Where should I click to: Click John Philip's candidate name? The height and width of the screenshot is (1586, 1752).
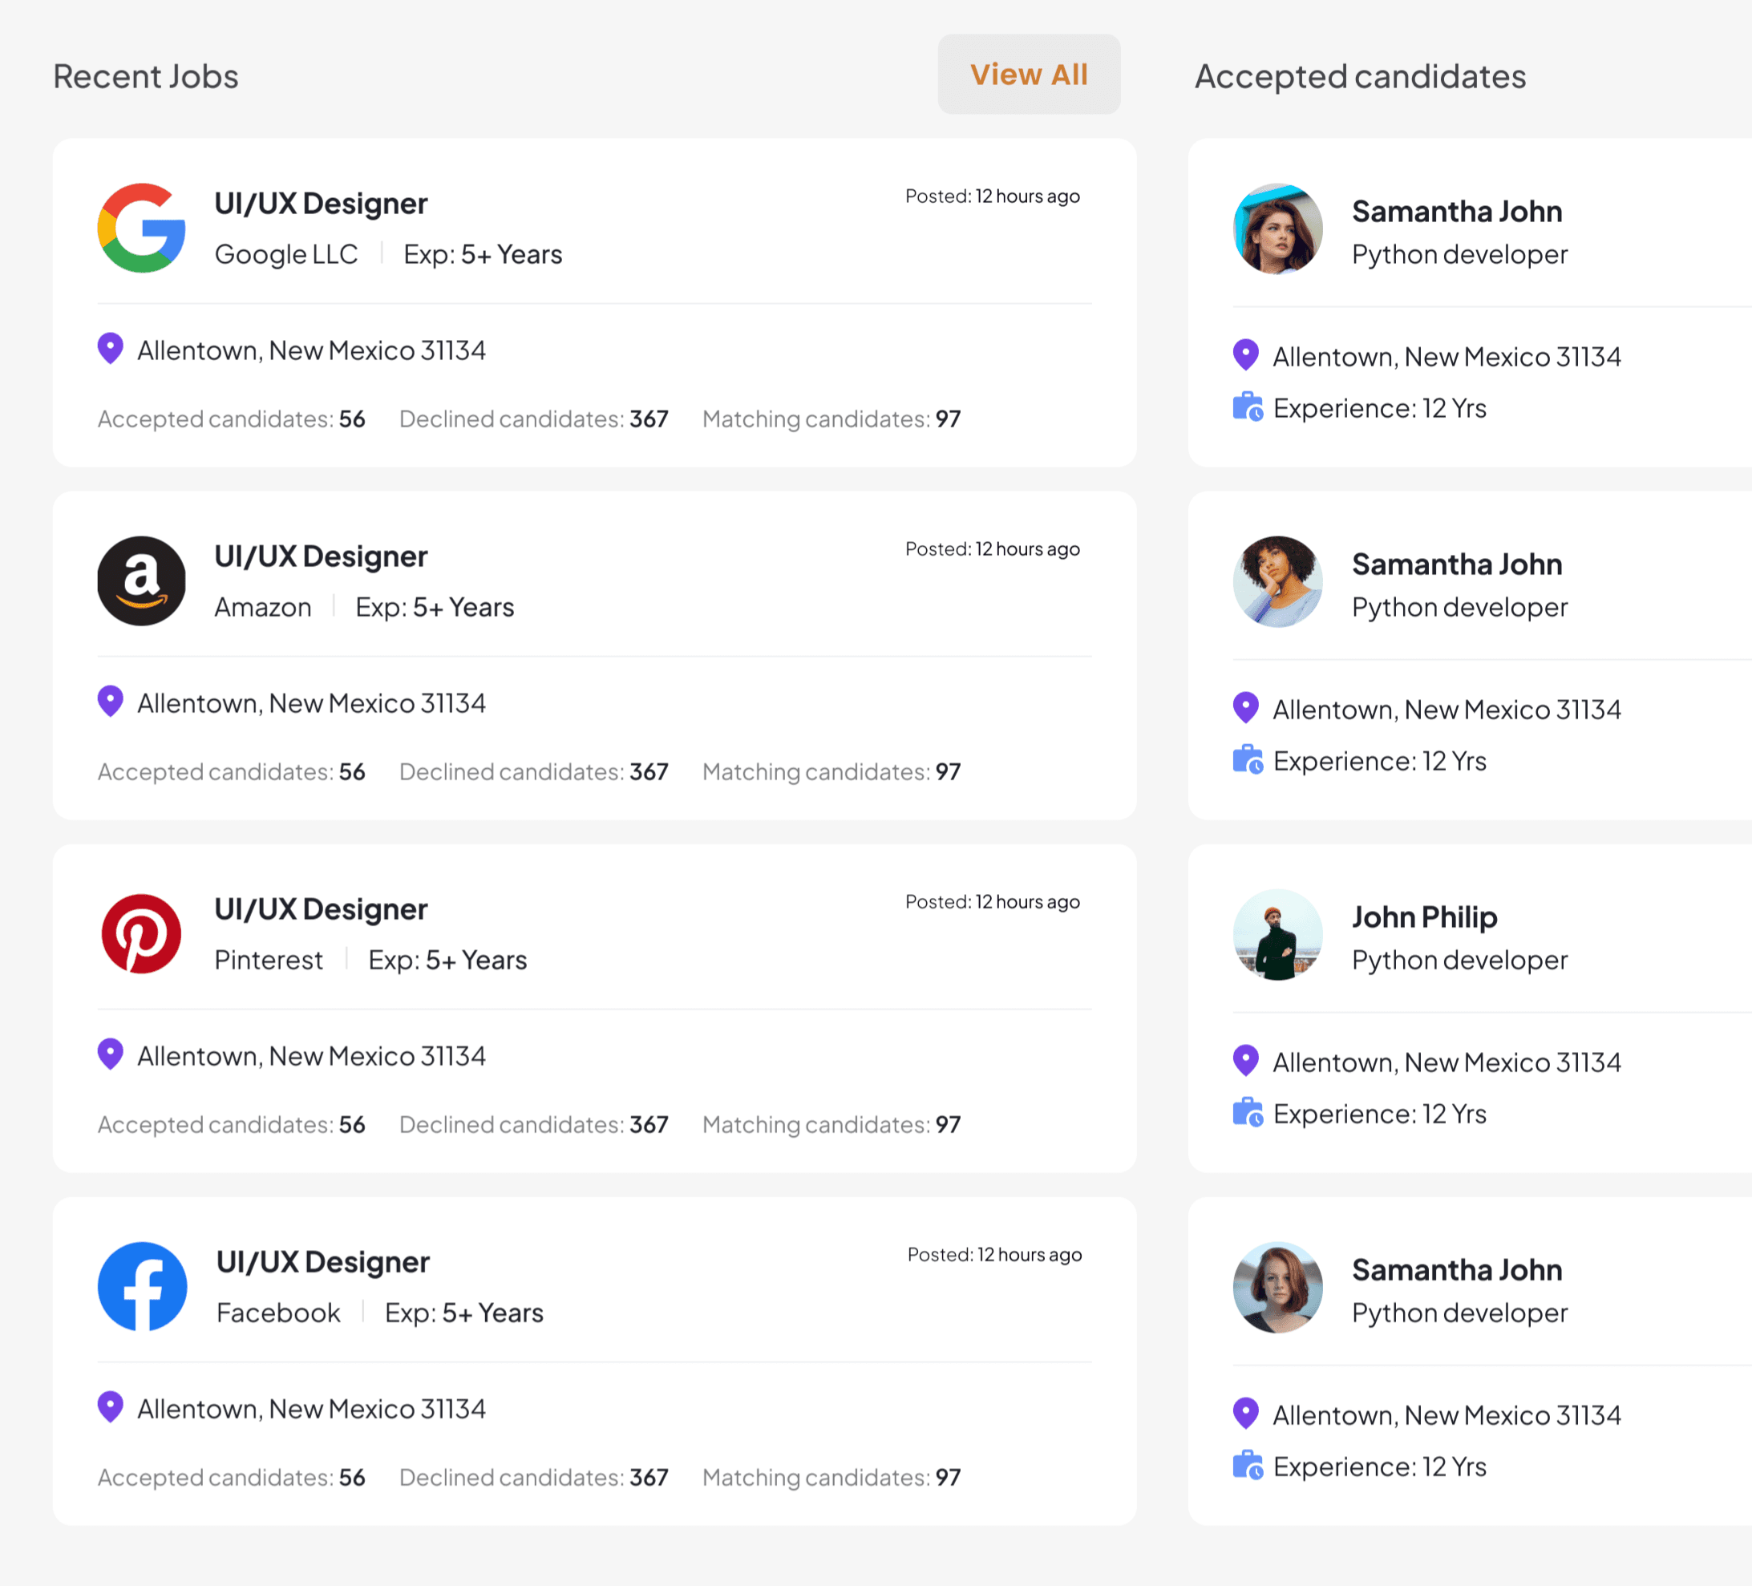(1424, 916)
